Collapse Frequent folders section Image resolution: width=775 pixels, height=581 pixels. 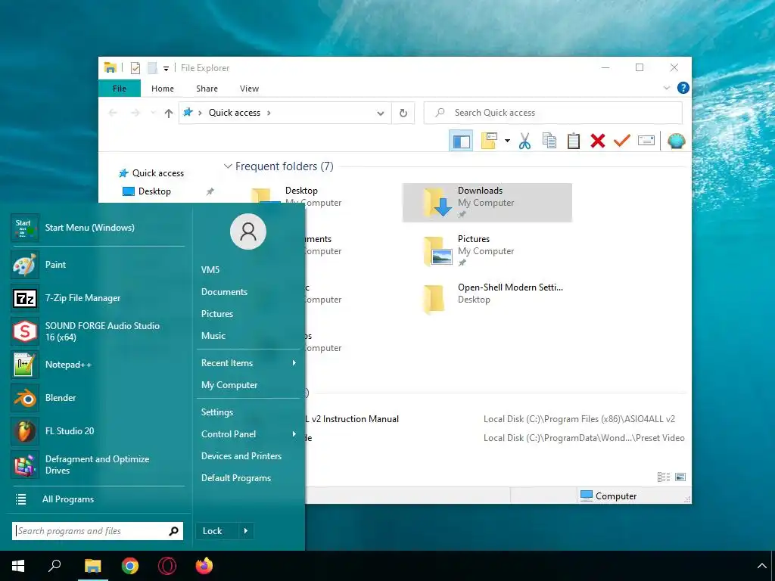click(228, 166)
